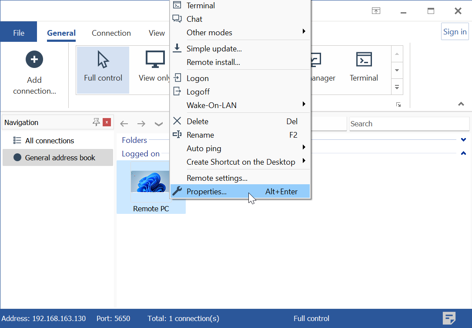Collapse the Logged on section
The width and height of the screenshot is (472, 328).
[463, 153]
